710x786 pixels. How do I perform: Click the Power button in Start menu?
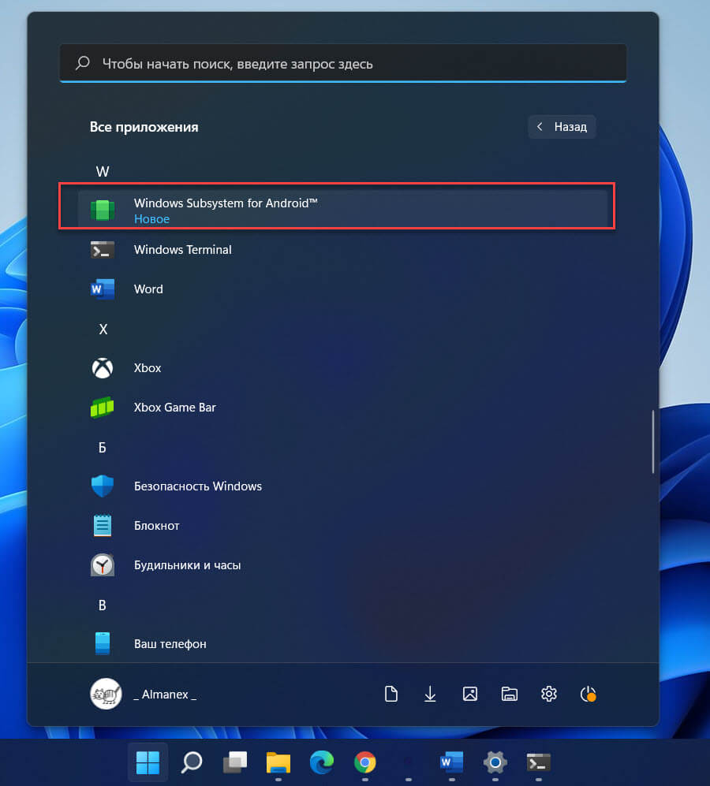[x=588, y=695]
